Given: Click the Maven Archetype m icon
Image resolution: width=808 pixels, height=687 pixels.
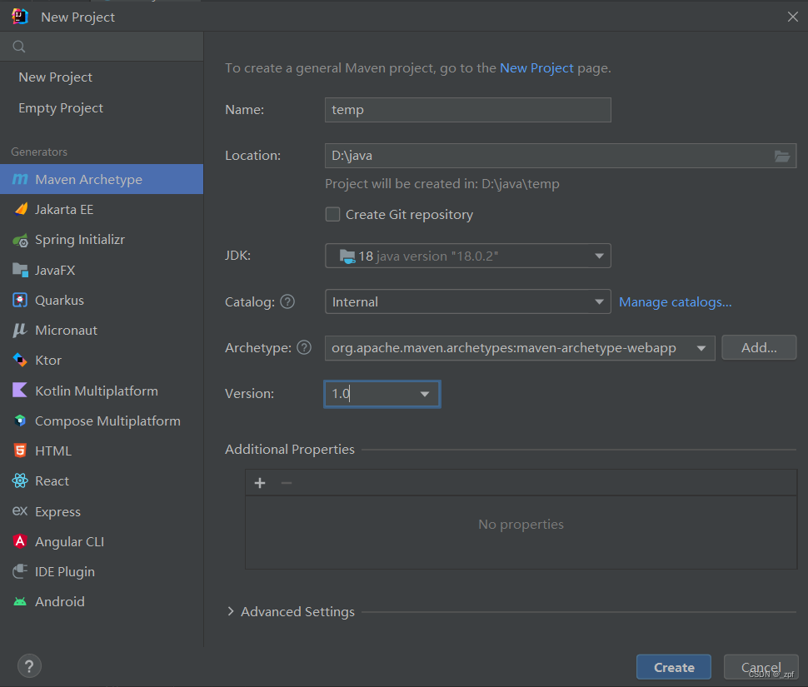Looking at the screenshot, I should [x=20, y=179].
